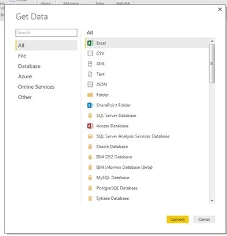This screenshot has width=227, height=236.
Task: Choose the XML text label
Action: coord(101,64)
